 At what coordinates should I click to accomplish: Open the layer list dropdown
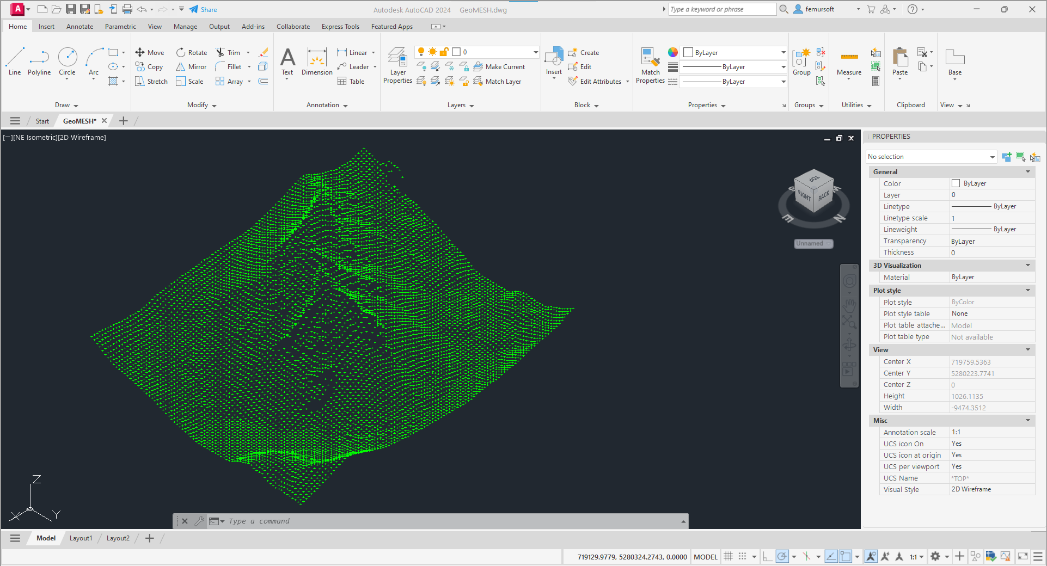(x=535, y=52)
